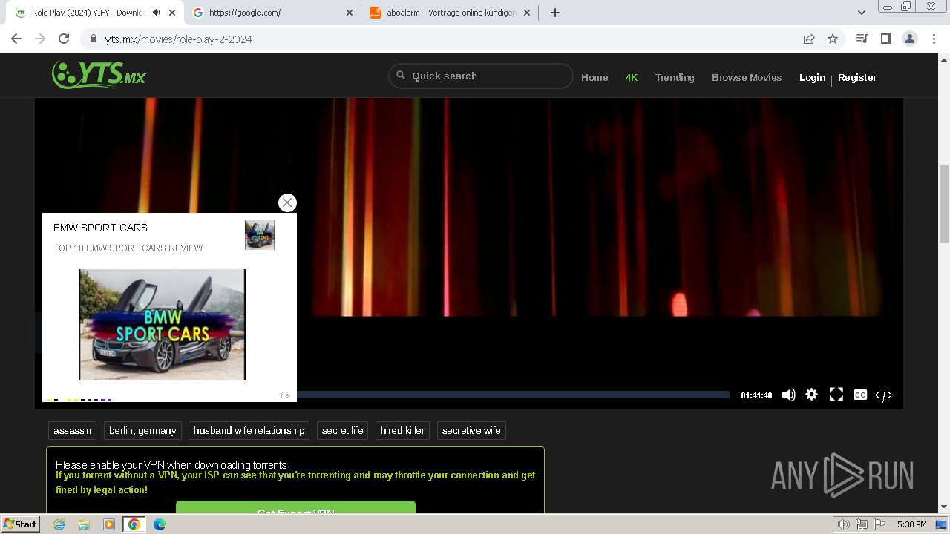Toggle closed captions CC button

[860, 395]
